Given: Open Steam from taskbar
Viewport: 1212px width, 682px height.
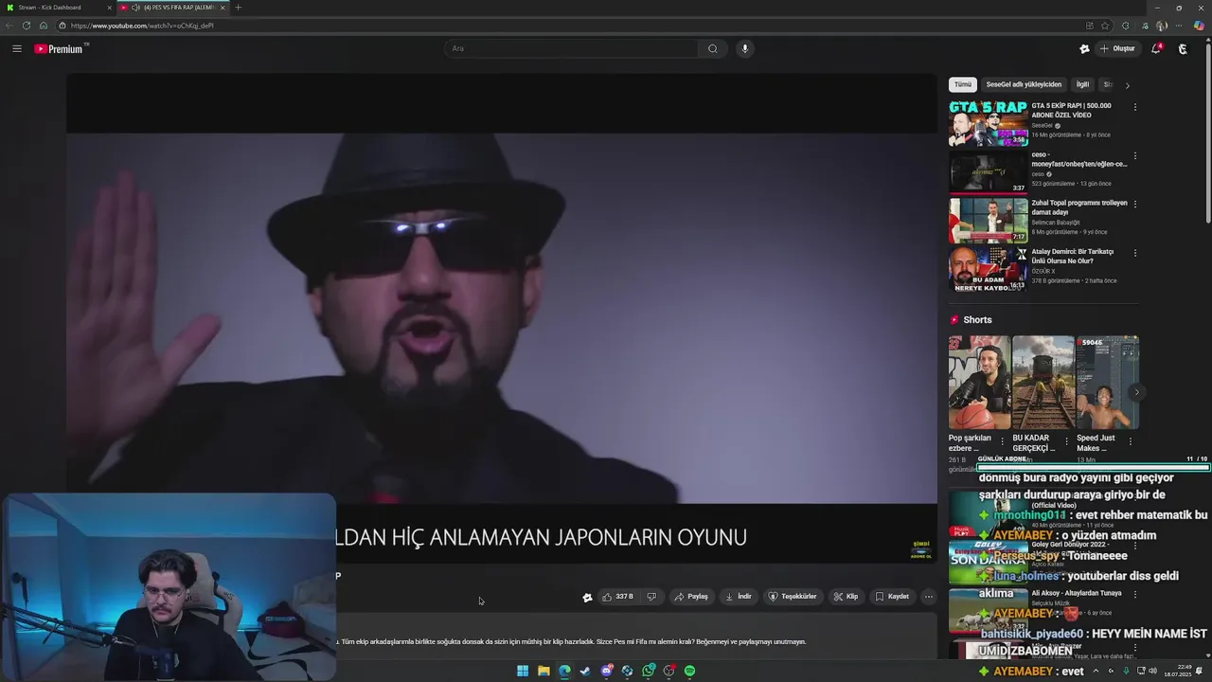Looking at the screenshot, I should (x=585, y=671).
